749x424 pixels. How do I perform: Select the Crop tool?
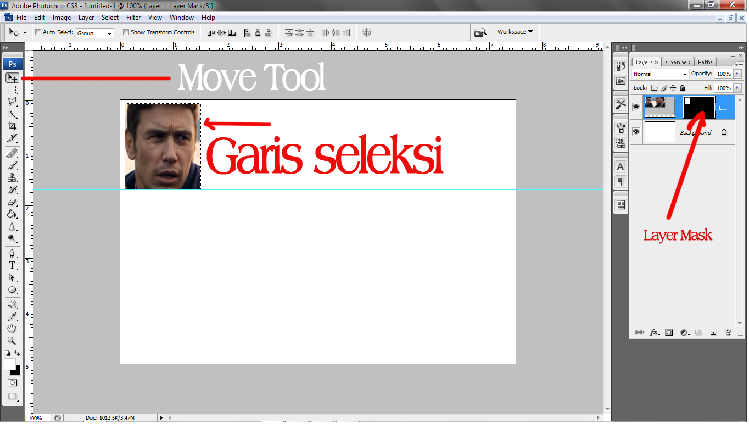(12, 126)
